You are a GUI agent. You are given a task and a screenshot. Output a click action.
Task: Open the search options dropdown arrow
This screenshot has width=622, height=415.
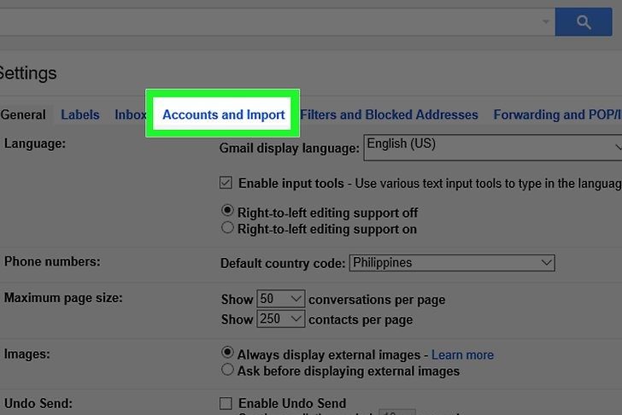click(545, 23)
